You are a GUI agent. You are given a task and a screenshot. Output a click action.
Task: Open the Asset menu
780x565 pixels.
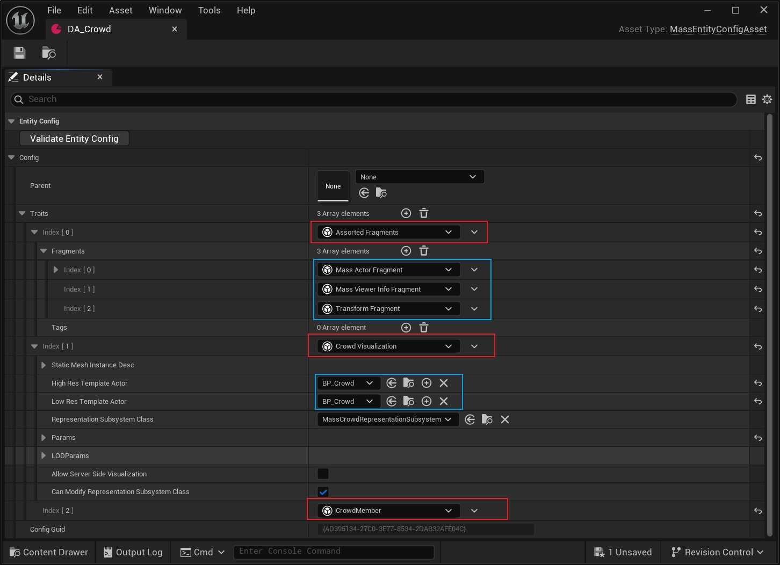tap(120, 10)
